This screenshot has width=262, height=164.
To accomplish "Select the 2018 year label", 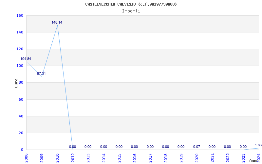I will 166,158.
